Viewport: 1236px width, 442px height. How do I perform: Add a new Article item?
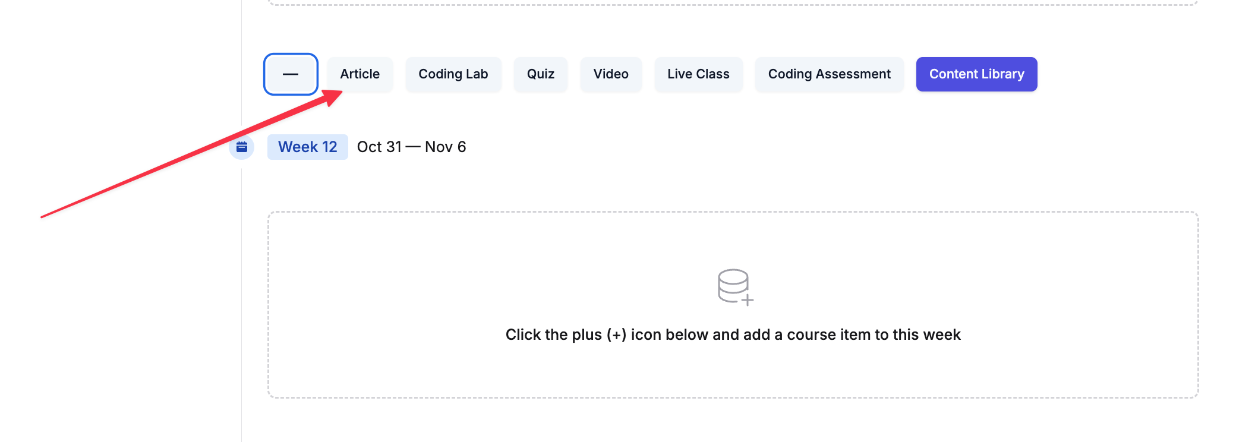tap(360, 74)
